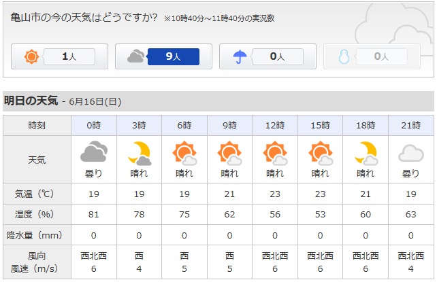Viewport: 437px width, 282px height.
Task: Select the highlighted 9人 cloudy count button
Action: 174,56
